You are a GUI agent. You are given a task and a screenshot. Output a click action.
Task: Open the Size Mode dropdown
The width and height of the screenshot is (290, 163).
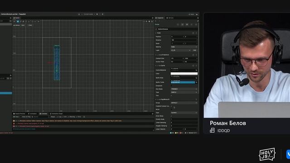184,89
